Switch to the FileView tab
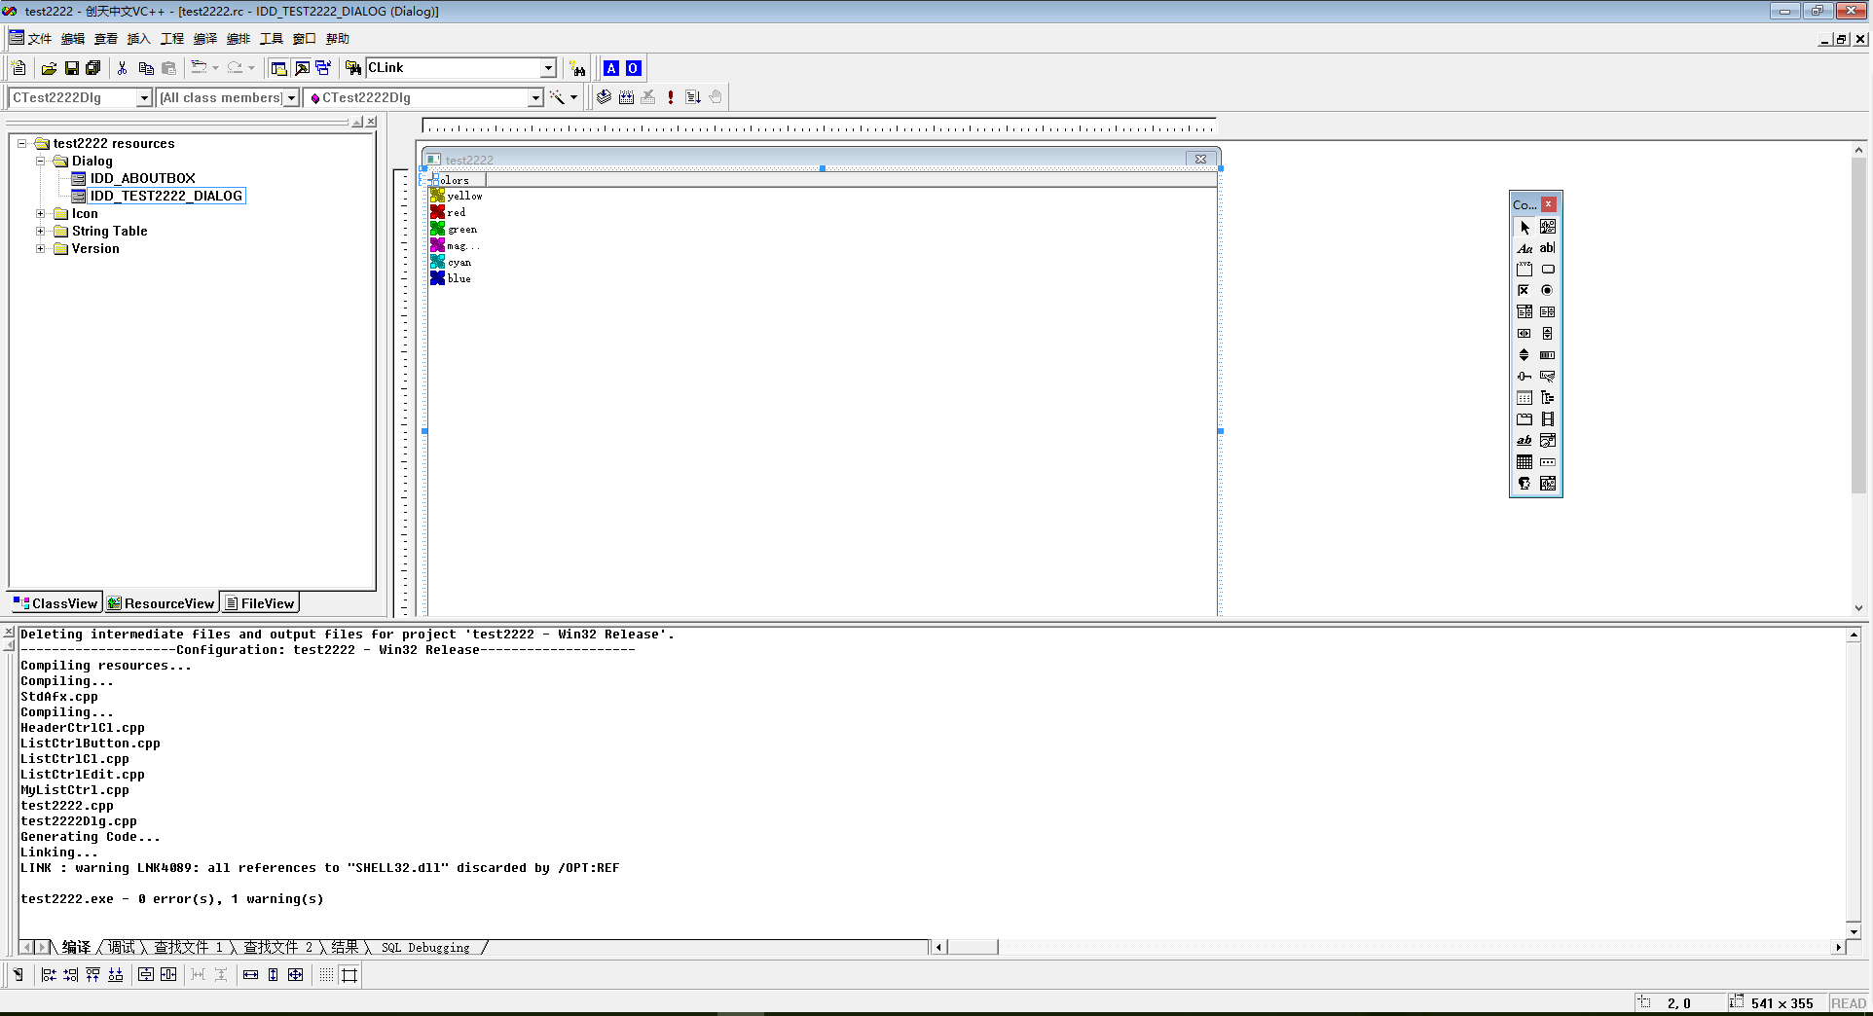 tap(259, 603)
